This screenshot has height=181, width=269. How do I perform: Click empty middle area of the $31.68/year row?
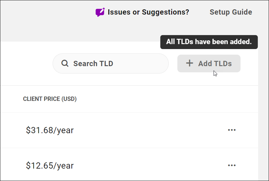click(149, 130)
